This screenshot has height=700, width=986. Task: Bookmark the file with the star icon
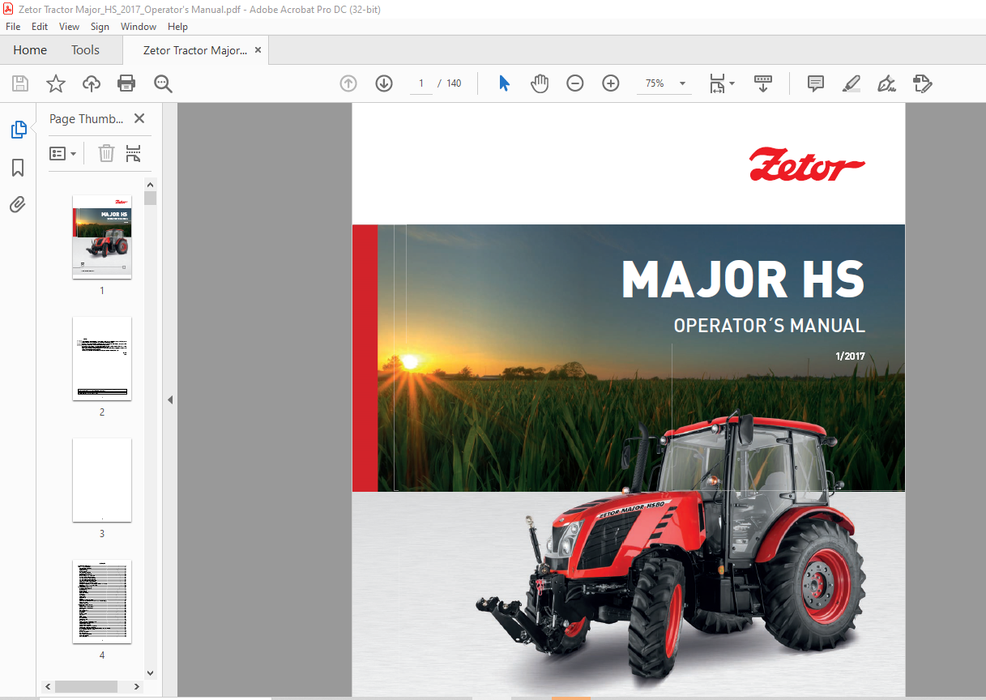click(55, 83)
